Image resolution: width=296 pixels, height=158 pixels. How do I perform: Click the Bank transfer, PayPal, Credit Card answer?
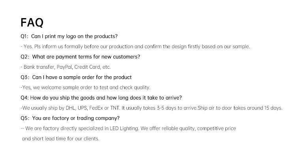[x=66, y=67]
